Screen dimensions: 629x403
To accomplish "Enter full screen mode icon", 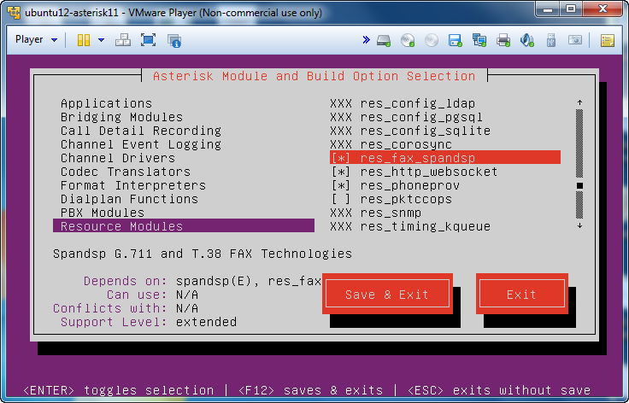I will pyautogui.click(x=148, y=40).
